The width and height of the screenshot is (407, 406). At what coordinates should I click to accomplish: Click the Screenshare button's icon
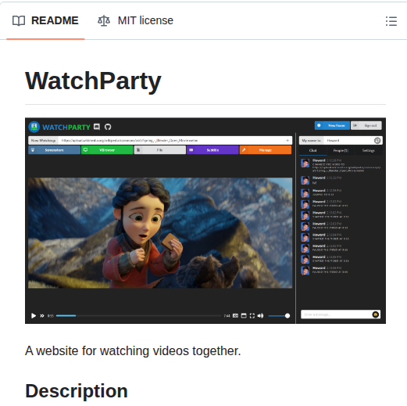(33, 150)
